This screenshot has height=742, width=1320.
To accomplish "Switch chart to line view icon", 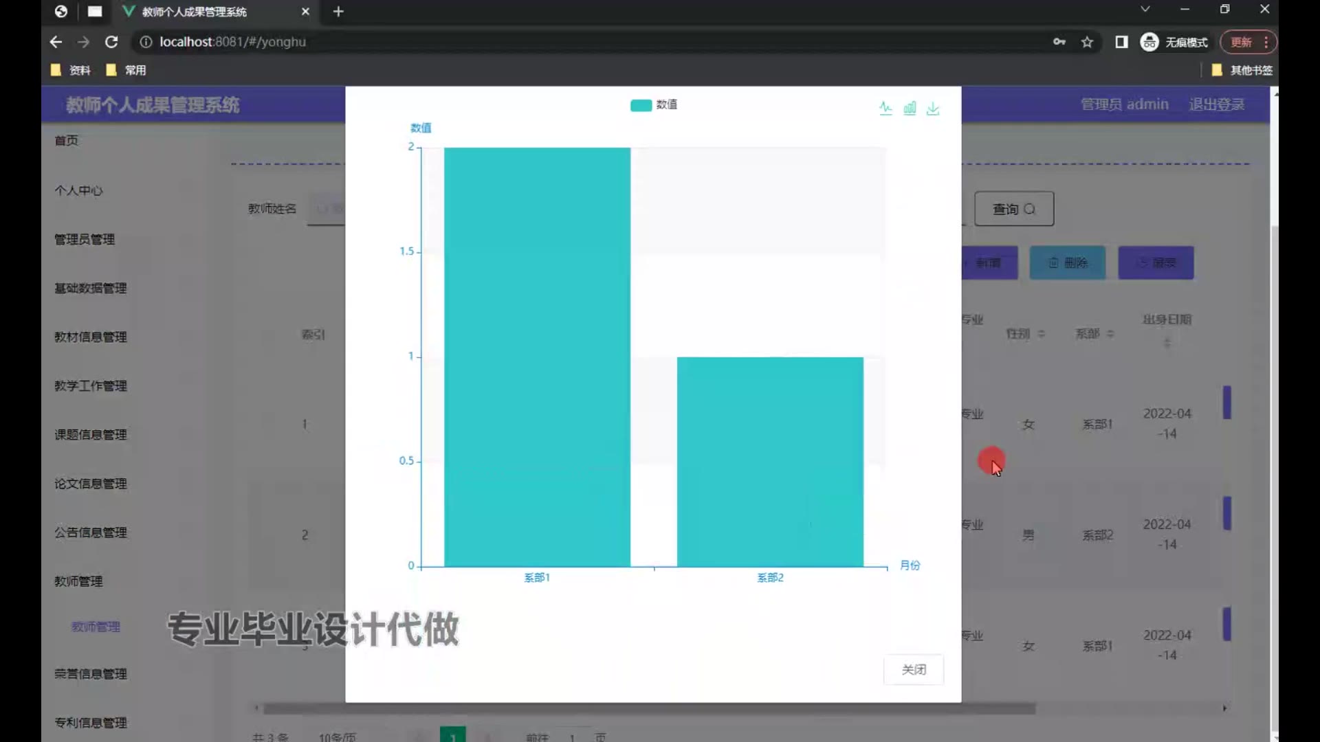I will pyautogui.click(x=885, y=109).
